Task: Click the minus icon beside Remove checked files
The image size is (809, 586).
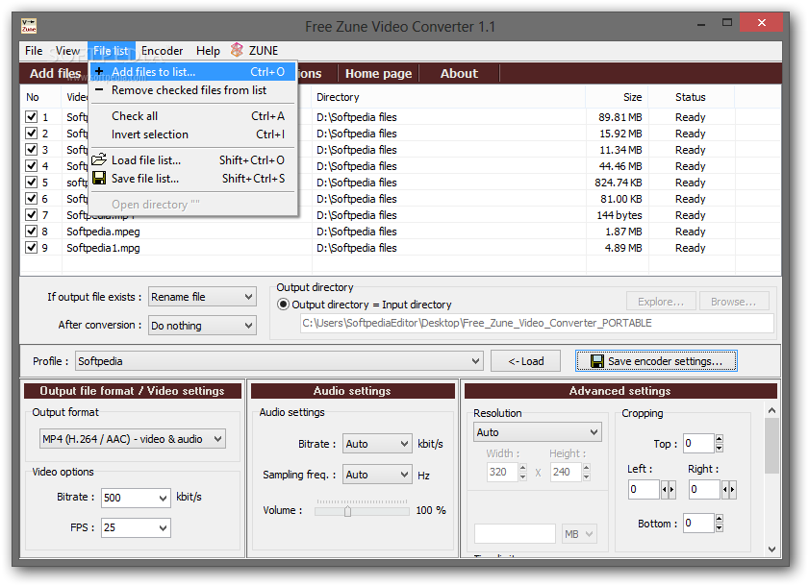Action: pos(100,89)
